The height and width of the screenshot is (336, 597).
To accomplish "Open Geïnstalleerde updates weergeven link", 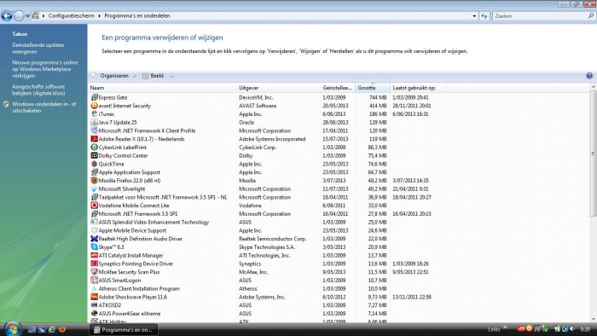I will click(x=38, y=49).
